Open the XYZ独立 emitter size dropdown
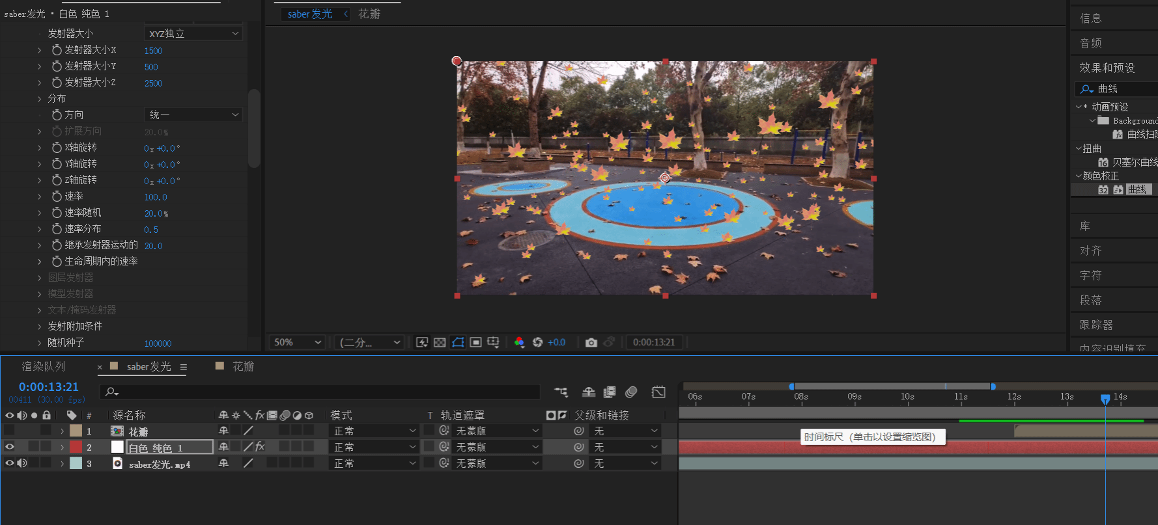The height and width of the screenshot is (525, 1158). pos(193,33)
